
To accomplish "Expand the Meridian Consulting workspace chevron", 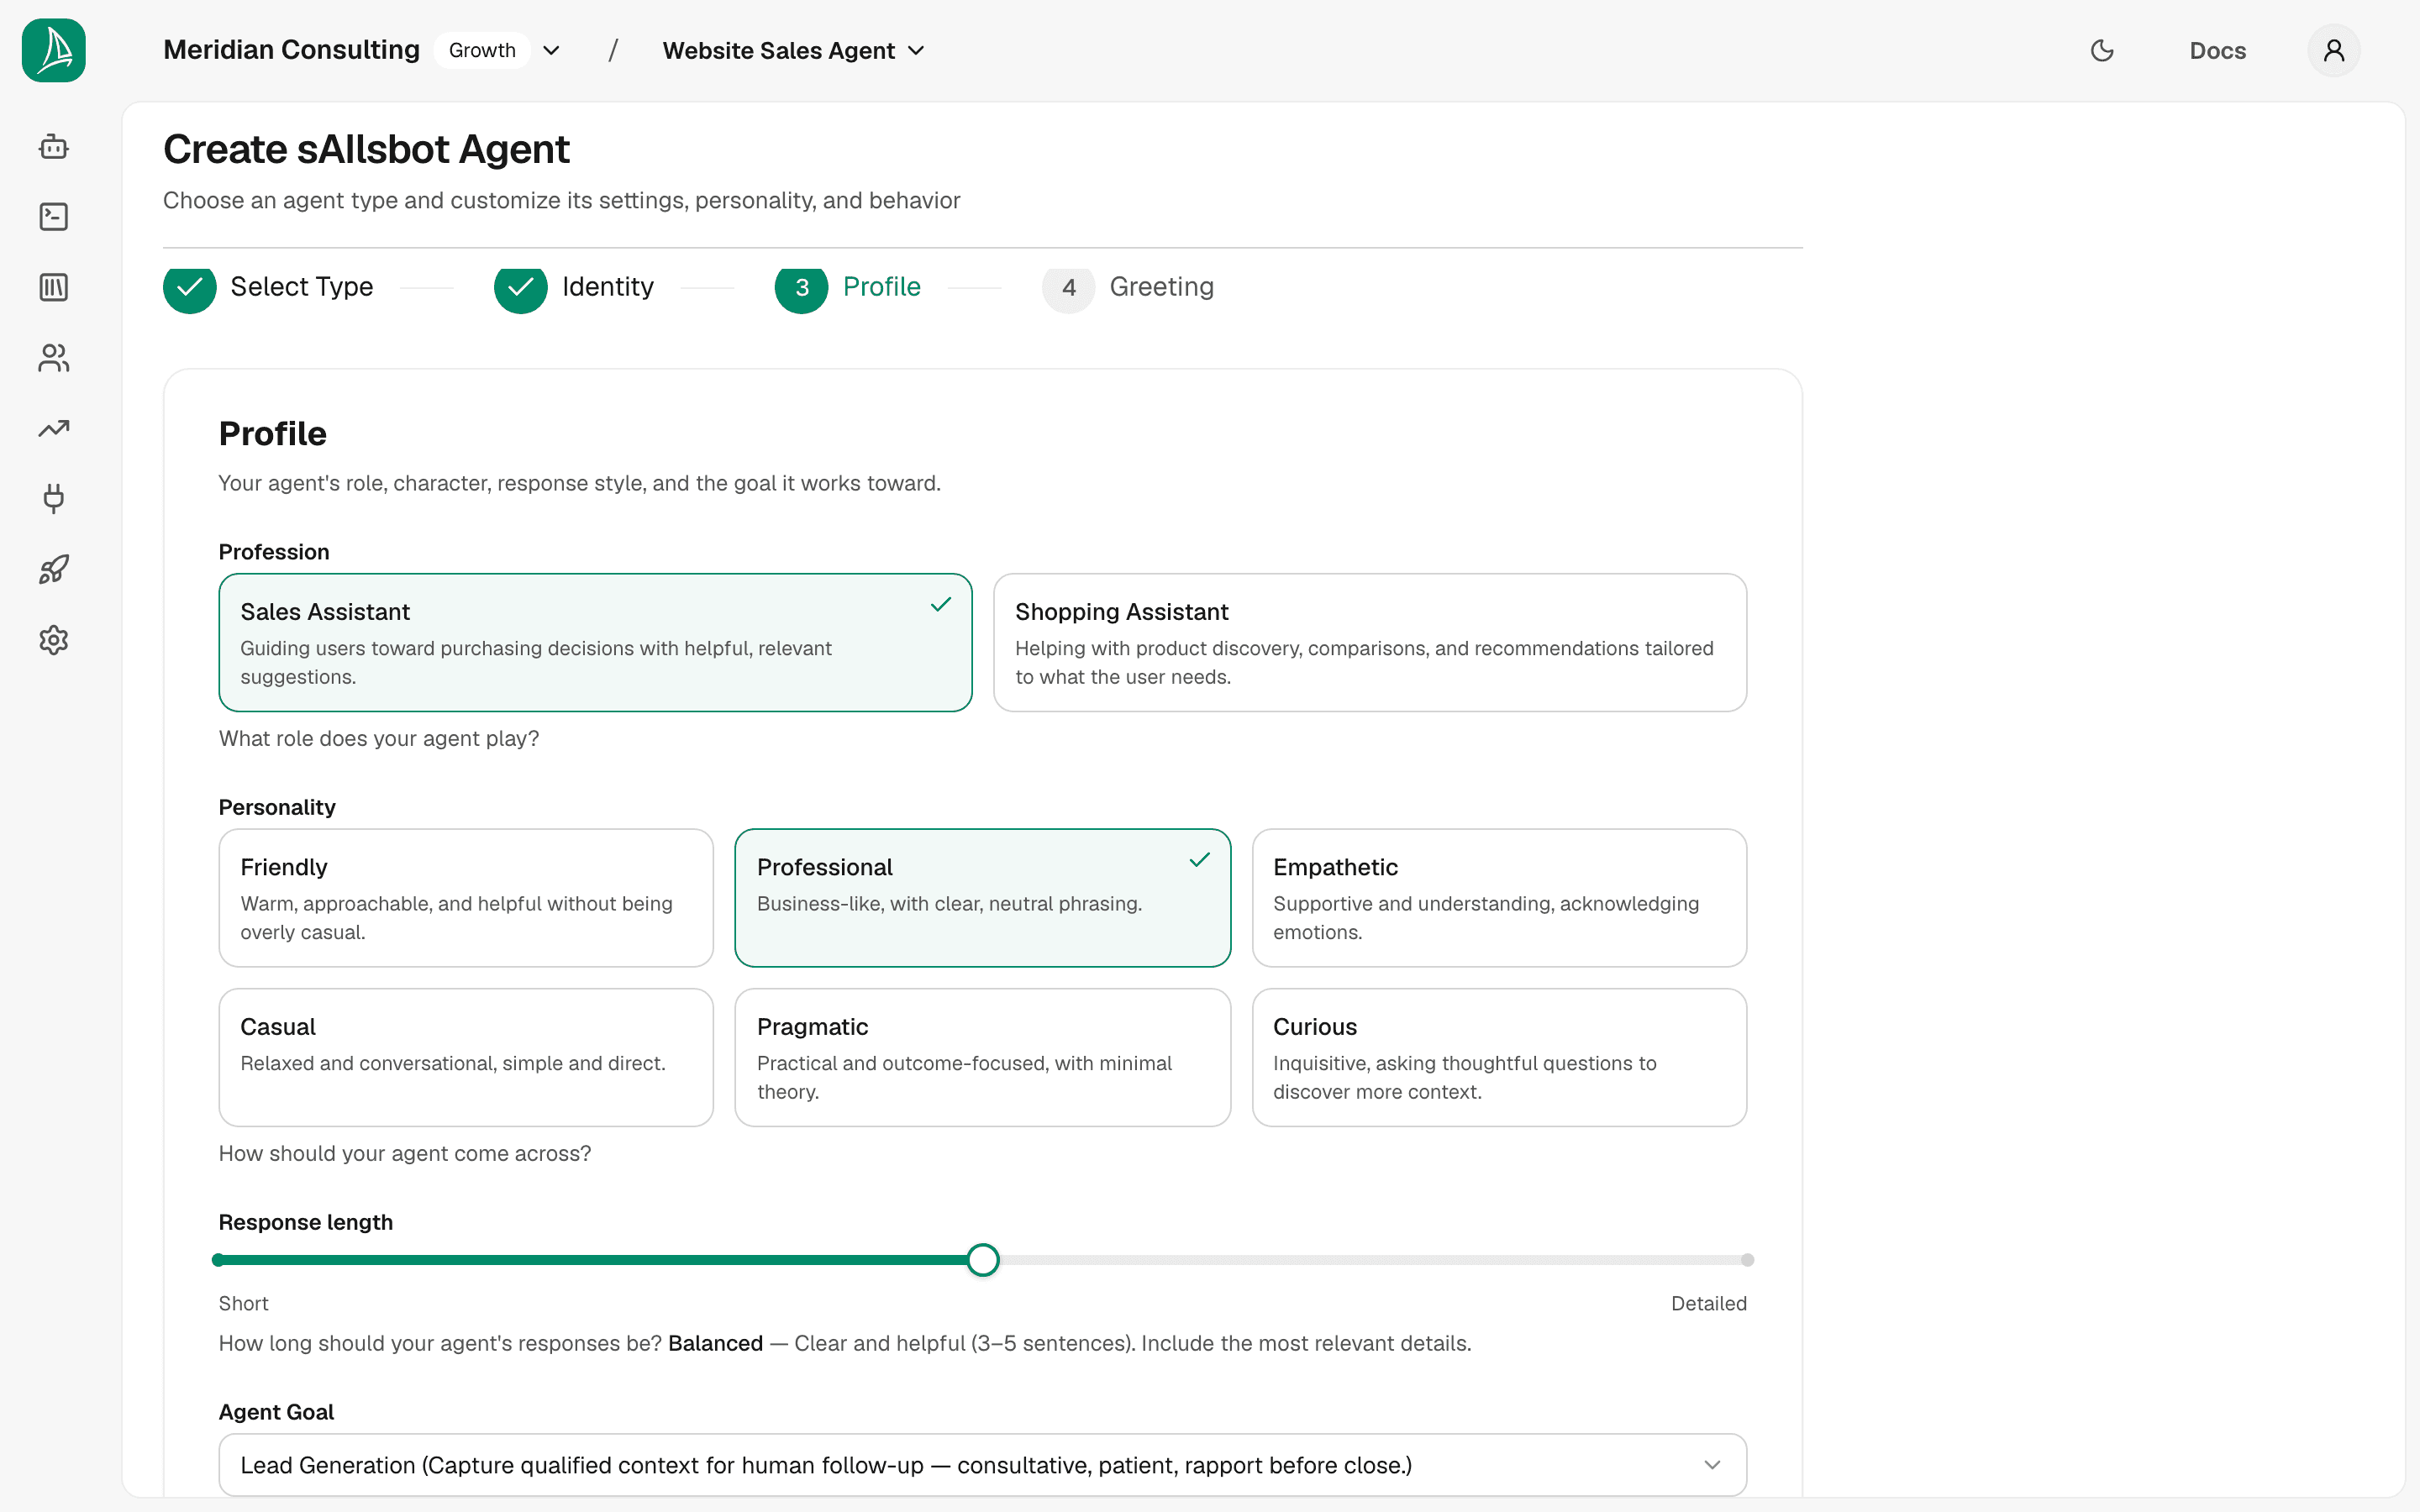I will pos(551,50).
